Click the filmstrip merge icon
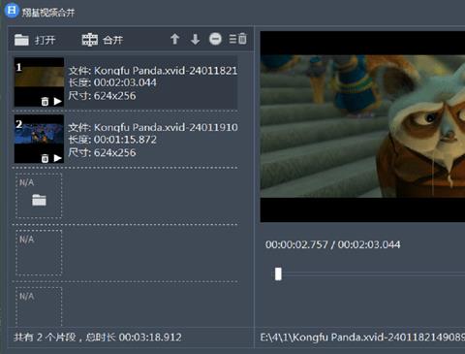 click(89, 40)
